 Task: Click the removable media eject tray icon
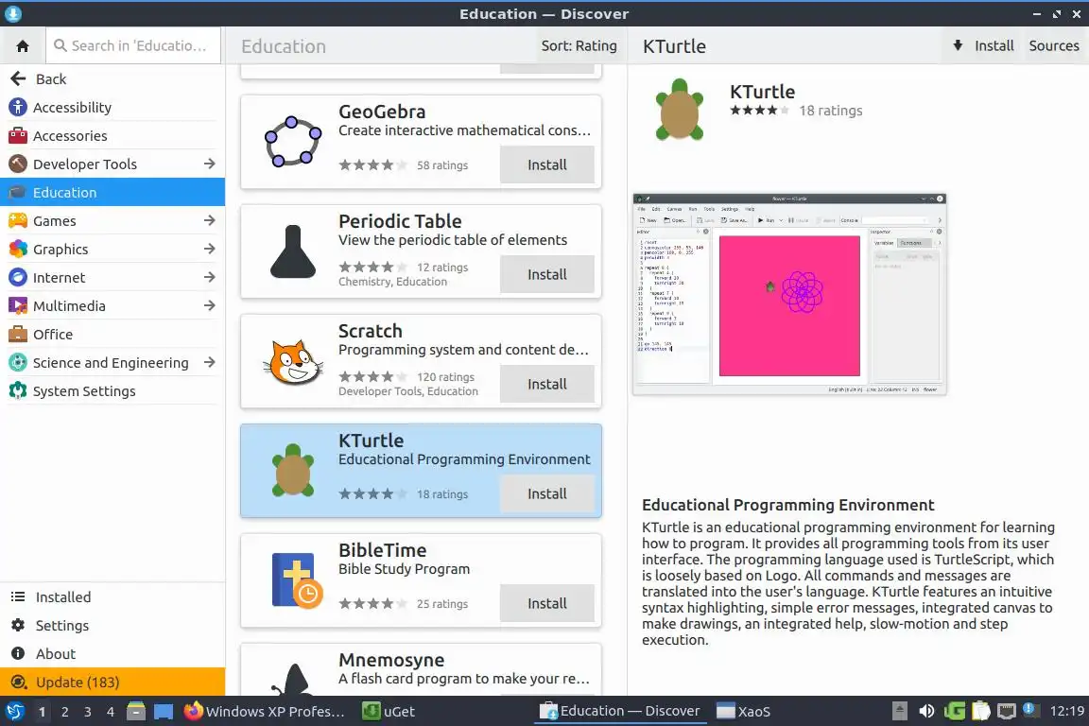click(899, 712)
